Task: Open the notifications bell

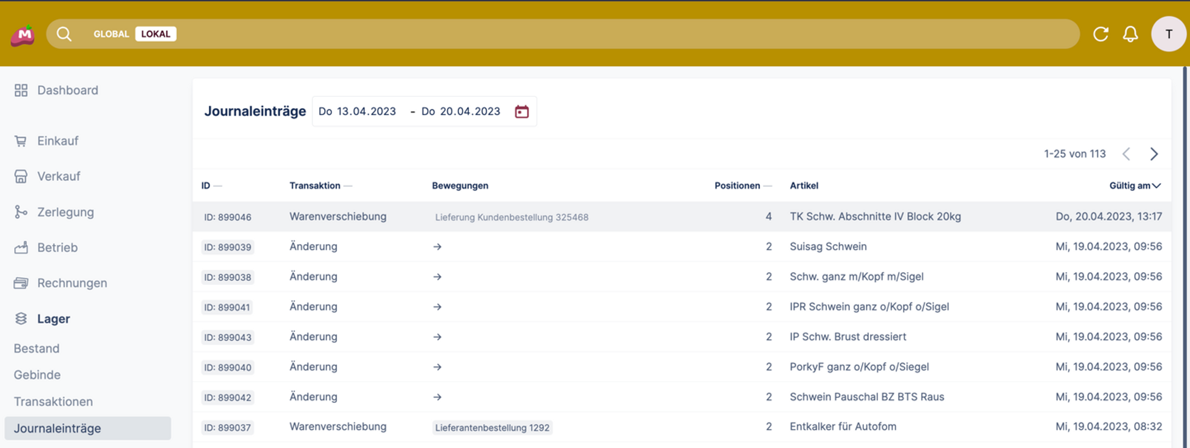Action: point(1130,34)
